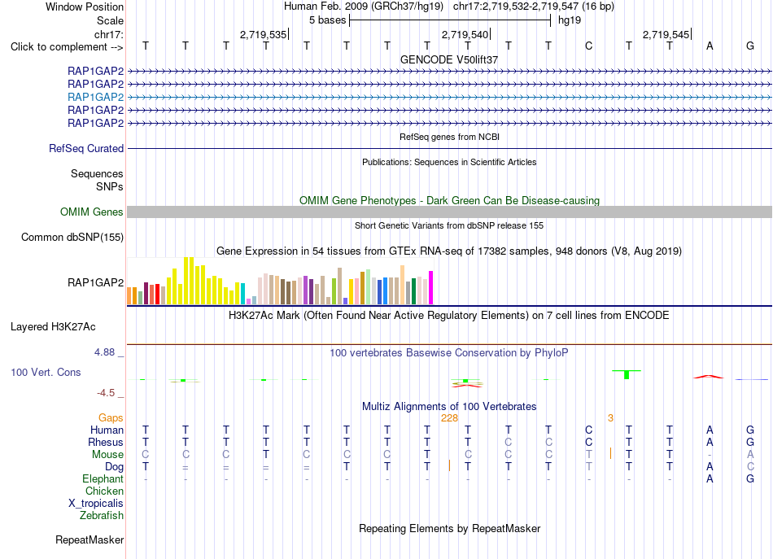Screen dimensions: 773x559
Task: Click the magenta bar ending the GTEx chart
Action: pyautogui.click(x=431, y=288)
